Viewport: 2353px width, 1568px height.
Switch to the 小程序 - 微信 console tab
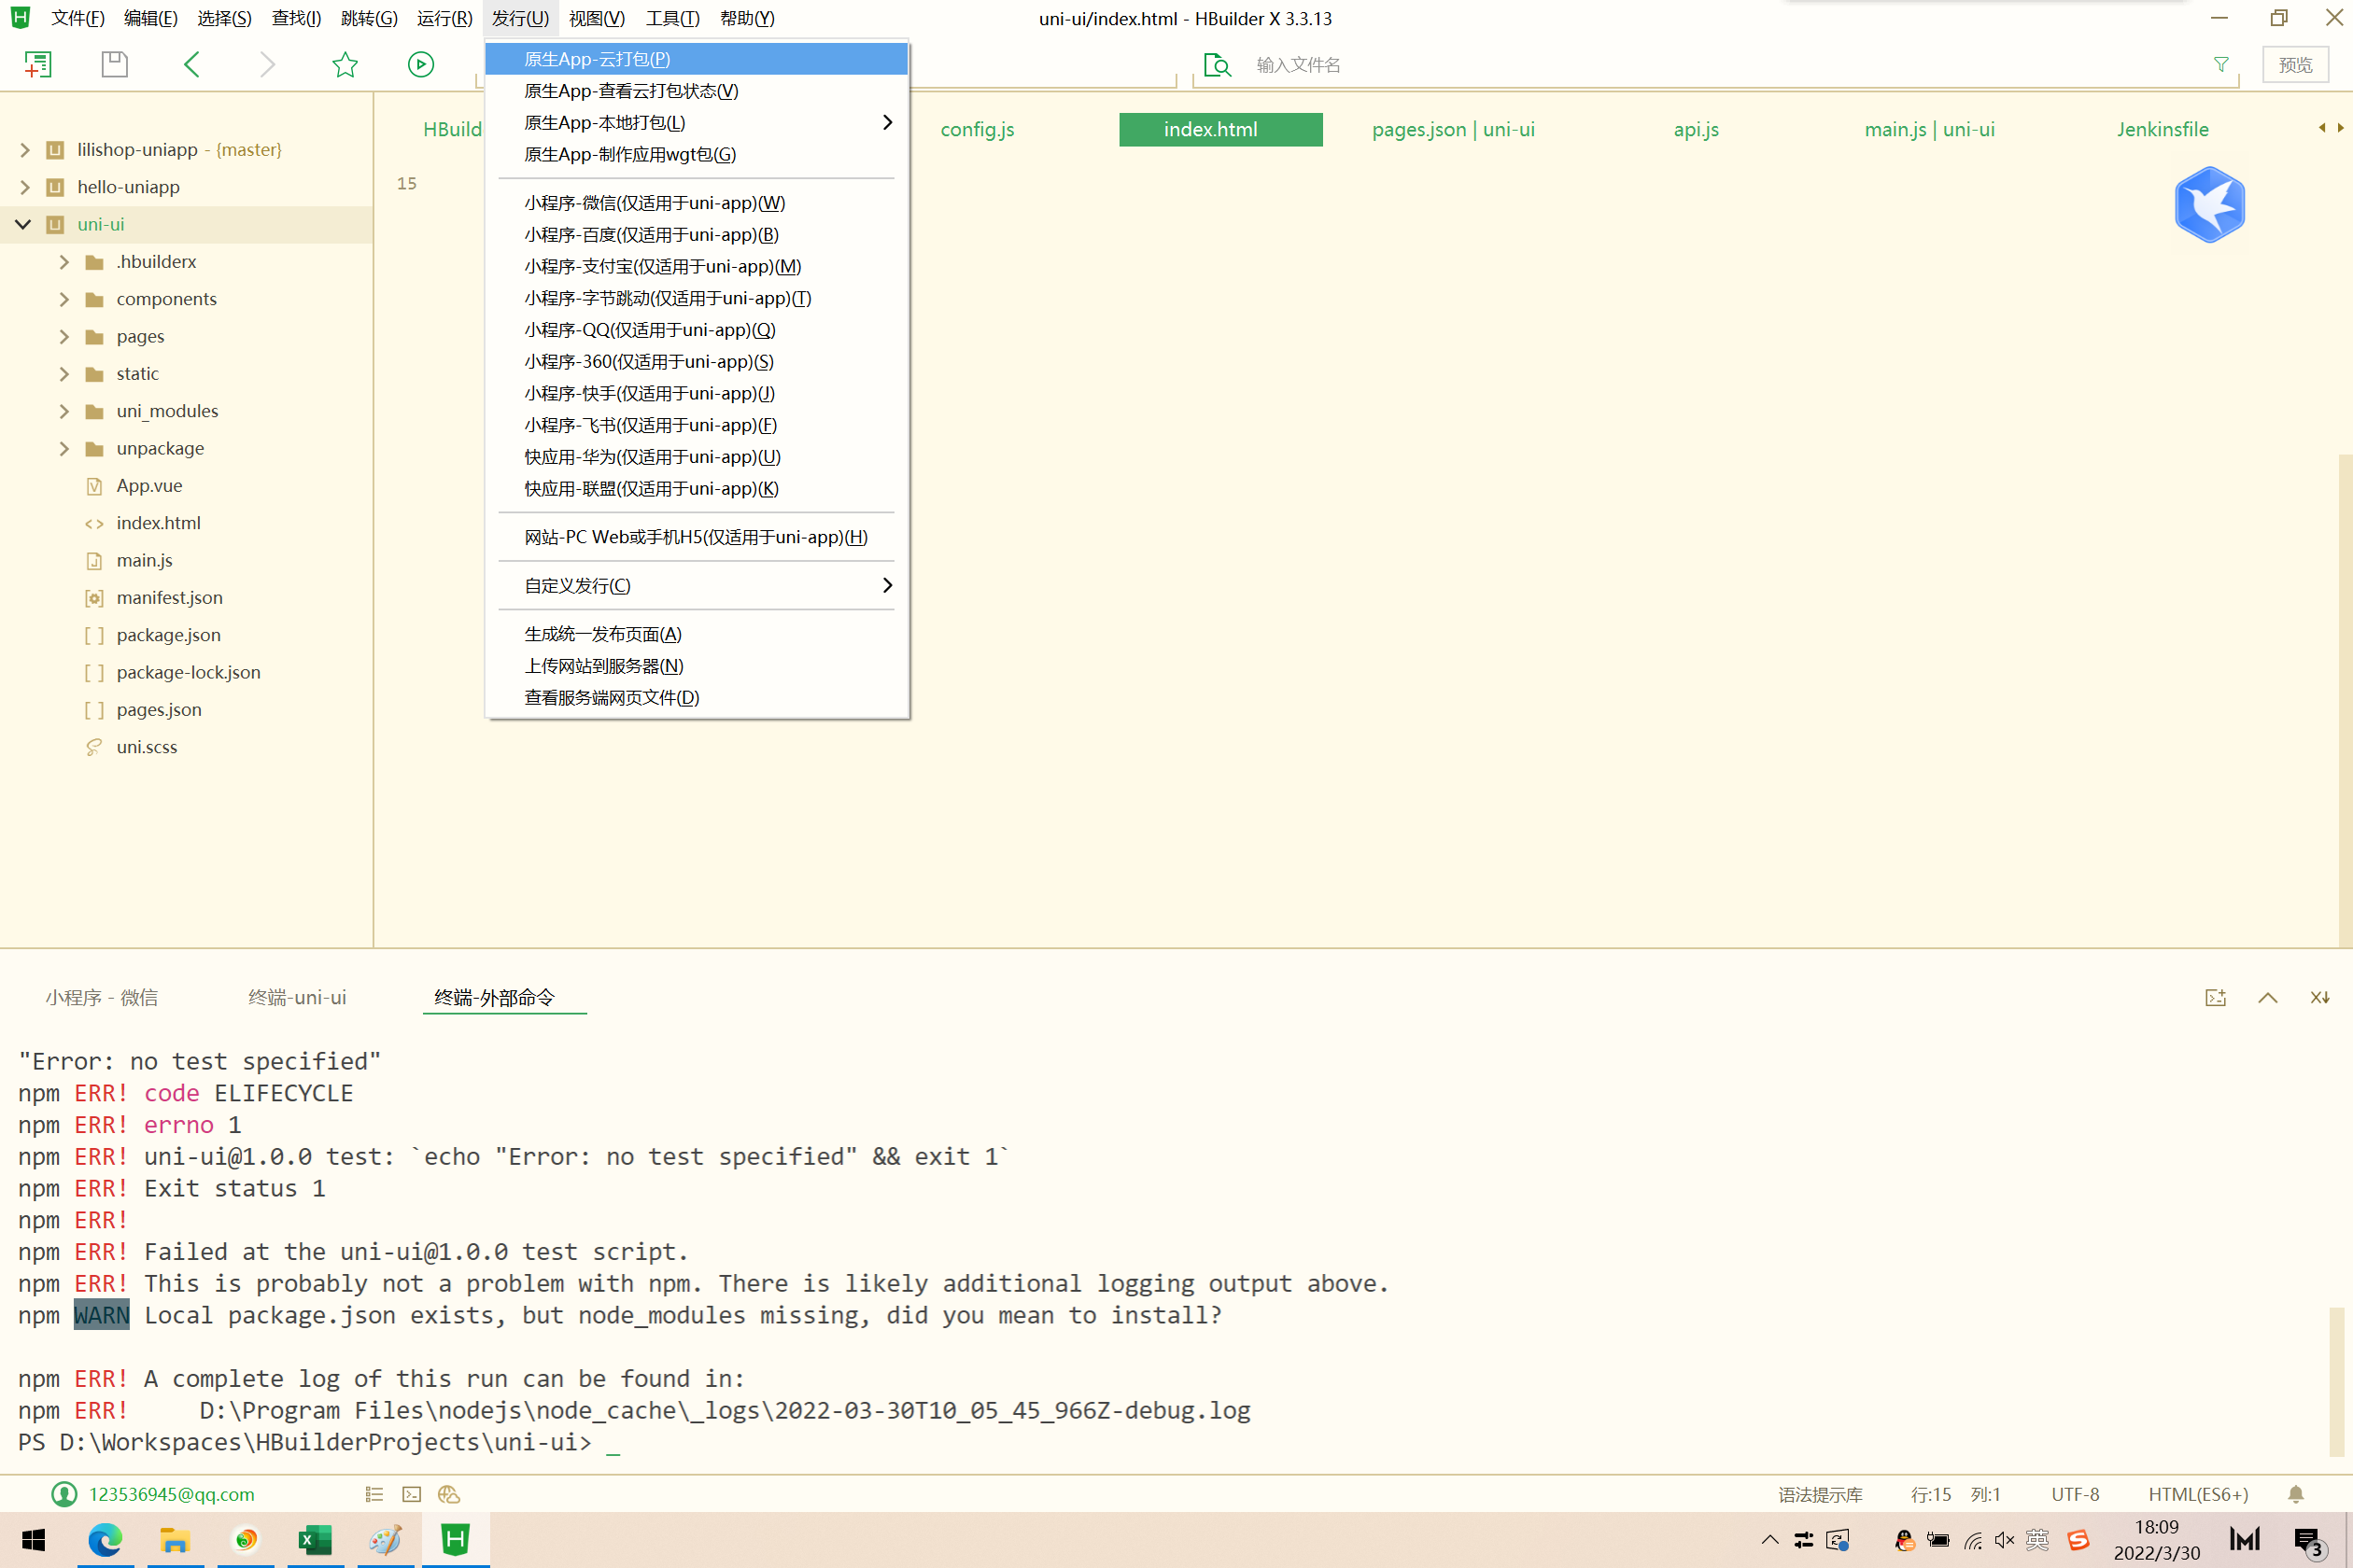101,997
